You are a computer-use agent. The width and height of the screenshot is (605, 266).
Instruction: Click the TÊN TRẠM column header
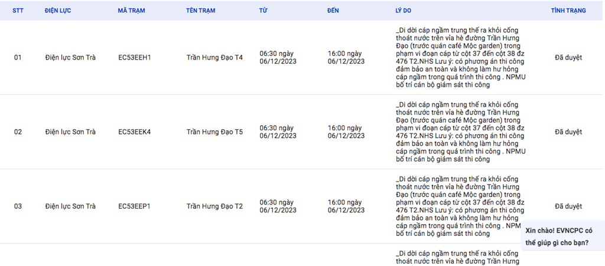click(x=200, y=11)
